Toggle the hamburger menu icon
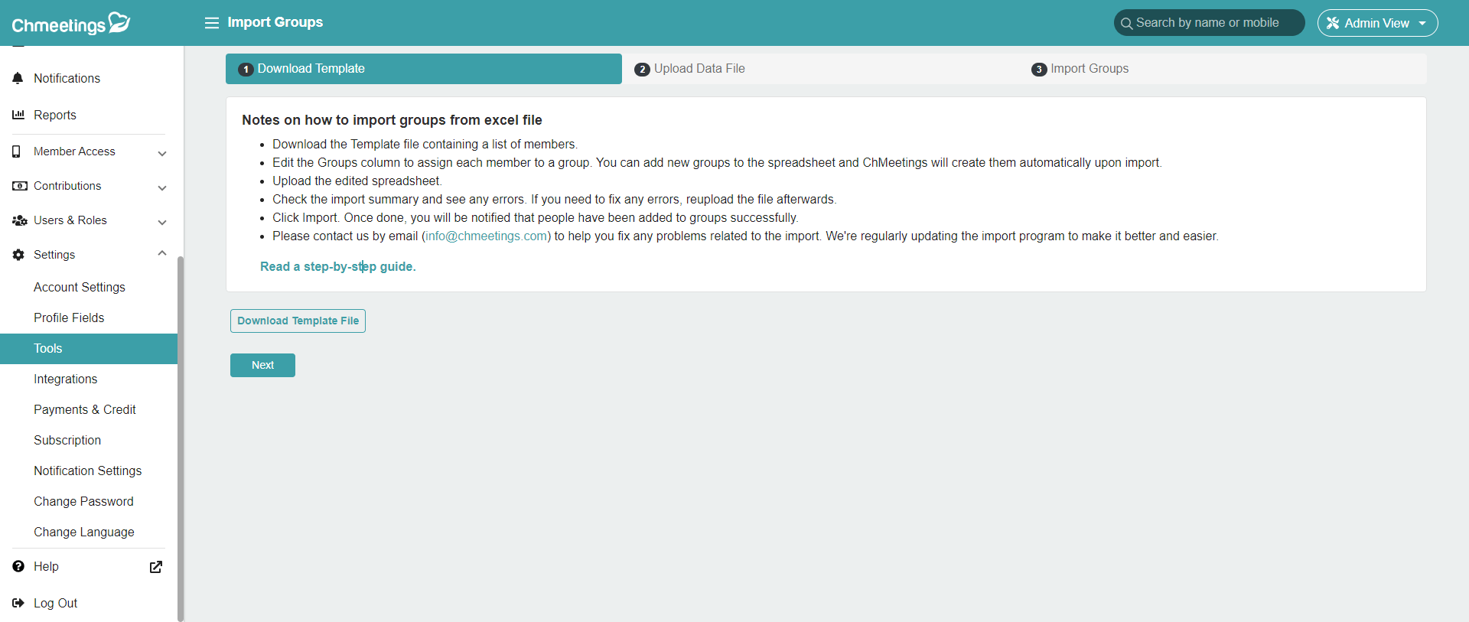 (x=212, y=23)
